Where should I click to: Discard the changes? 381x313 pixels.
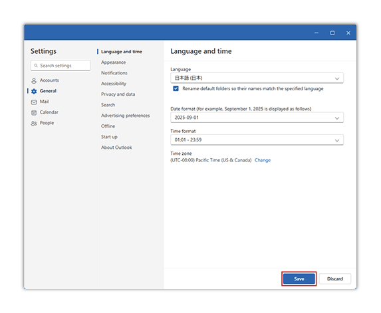click(335, 278)
